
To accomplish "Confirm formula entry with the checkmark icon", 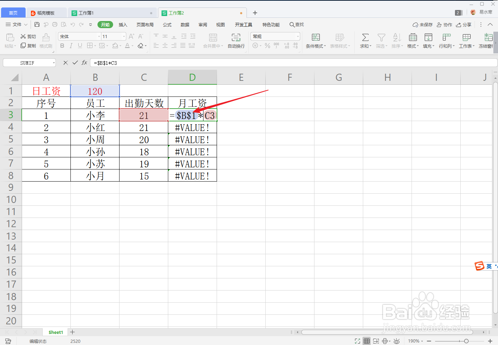I will [x=75, y=63].
